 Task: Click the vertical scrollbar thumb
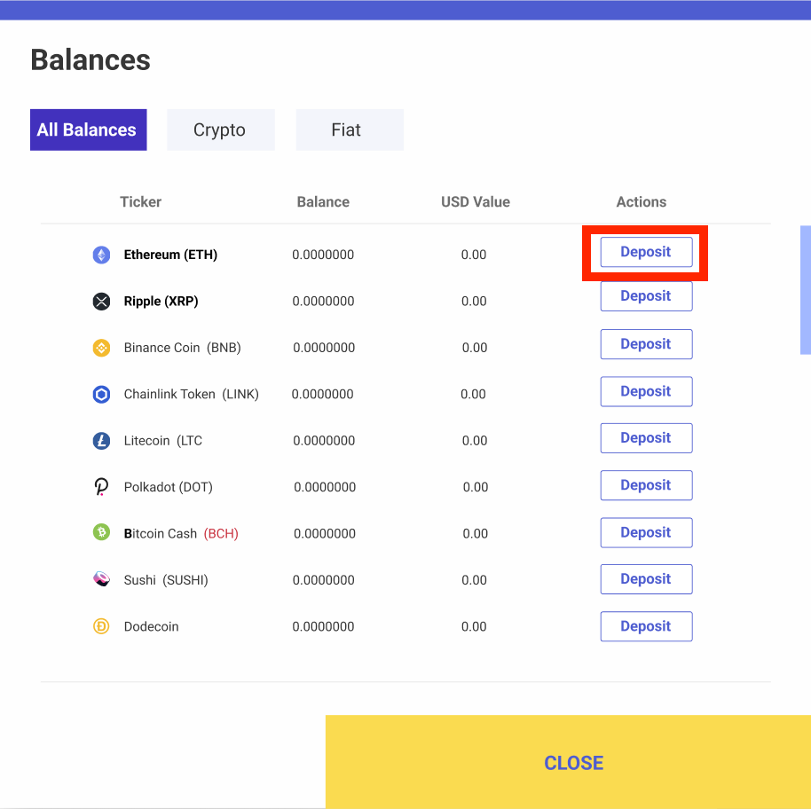[806, 290]
